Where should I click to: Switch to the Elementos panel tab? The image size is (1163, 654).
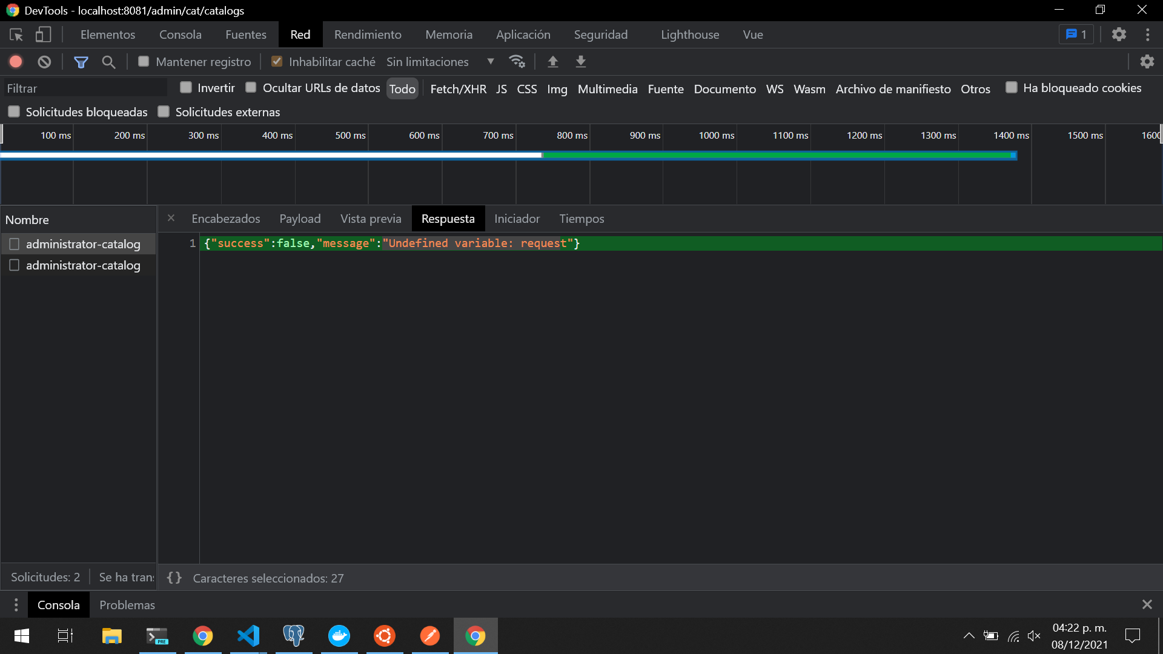pyautogui.click(x=108, y=35)
